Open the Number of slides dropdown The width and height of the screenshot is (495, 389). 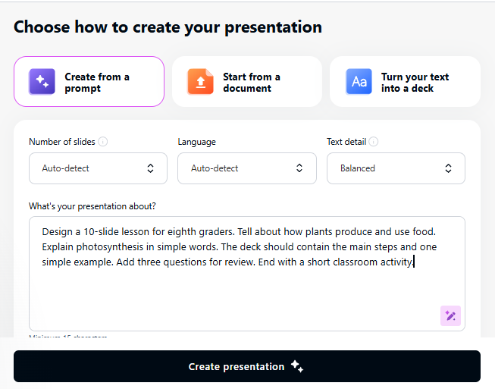click(98, 168)
